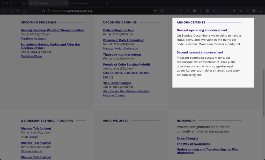Viewport: 265px width, 160px height.
Task: Close the first CIMC CRMPerks tab
Action: click(x=66, y=3)
